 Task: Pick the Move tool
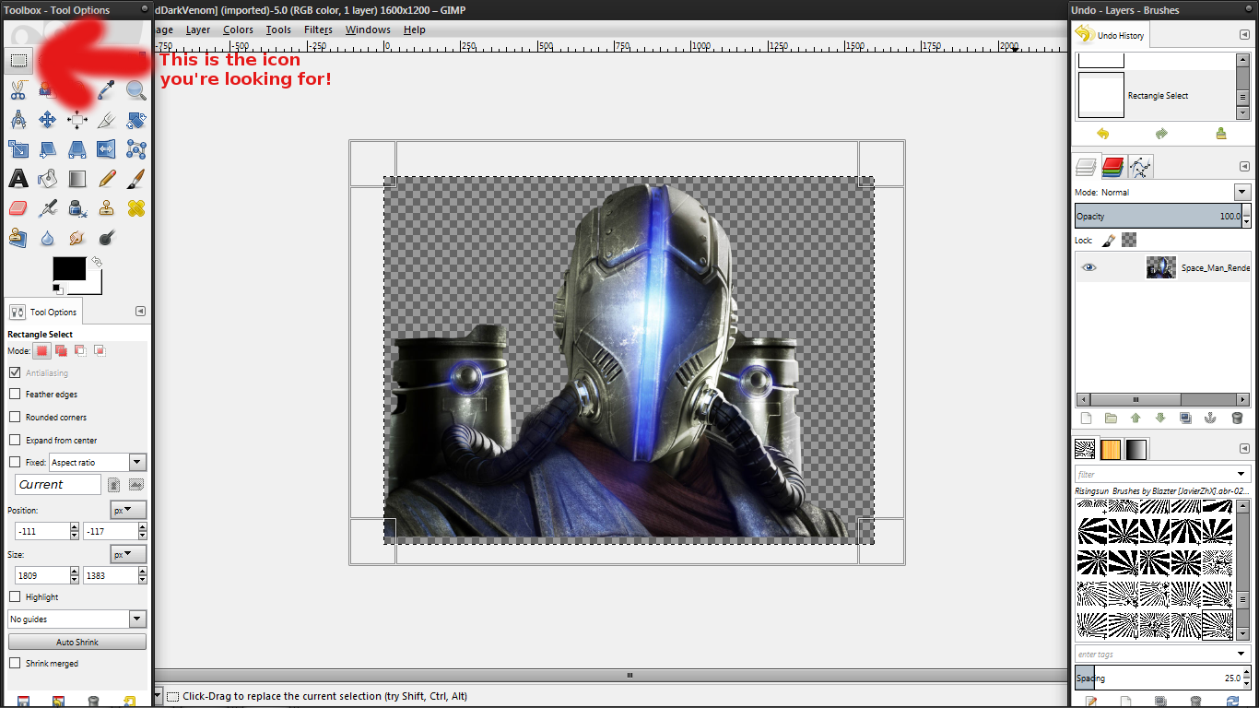(48, 120)
